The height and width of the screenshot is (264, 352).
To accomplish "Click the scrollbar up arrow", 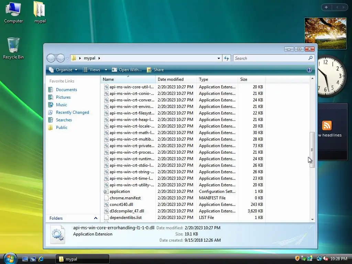I will click(312, 78).
